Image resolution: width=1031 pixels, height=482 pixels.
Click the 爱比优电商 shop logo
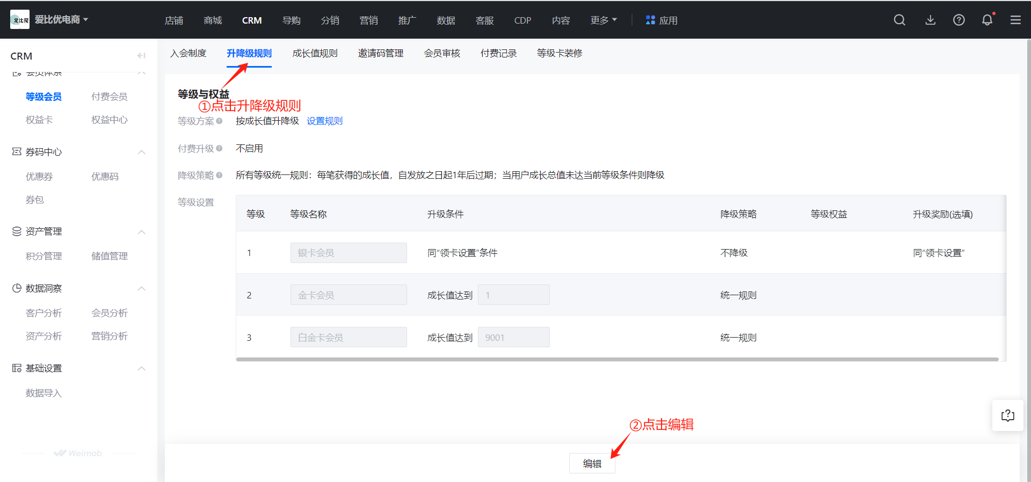[20, 20]
